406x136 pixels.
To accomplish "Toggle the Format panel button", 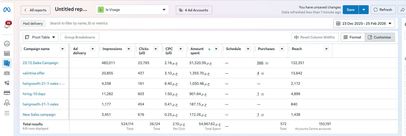I will [x=353, y=37].
